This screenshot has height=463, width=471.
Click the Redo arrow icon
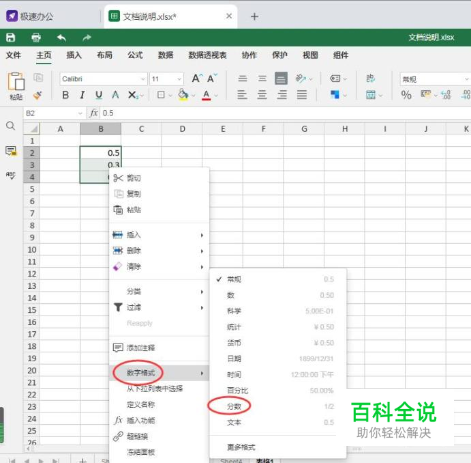[x=87, y=38]
